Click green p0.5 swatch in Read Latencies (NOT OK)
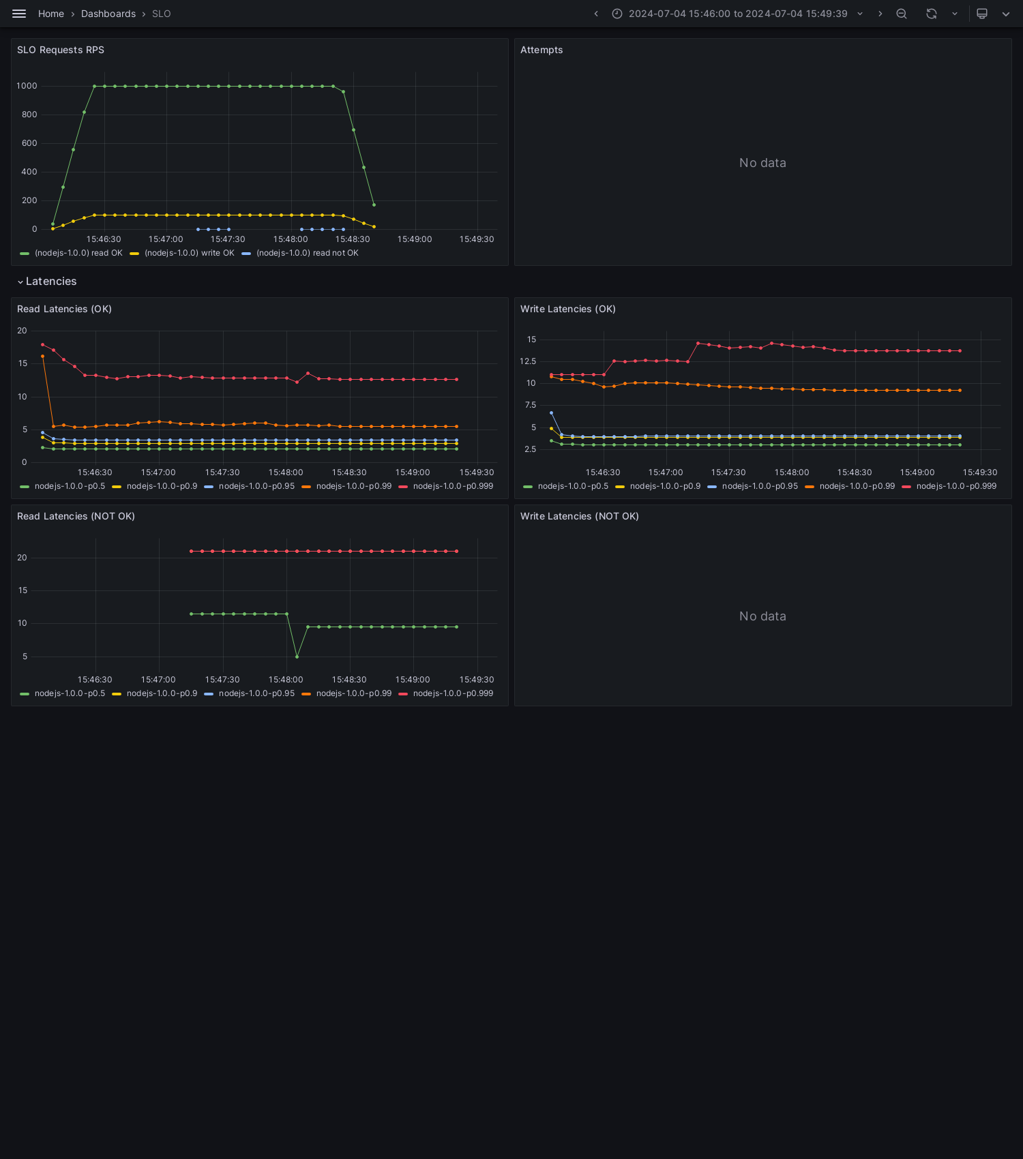This screenshot has width=1023, height=1159. pyautogui.click(x=25, y=694)
